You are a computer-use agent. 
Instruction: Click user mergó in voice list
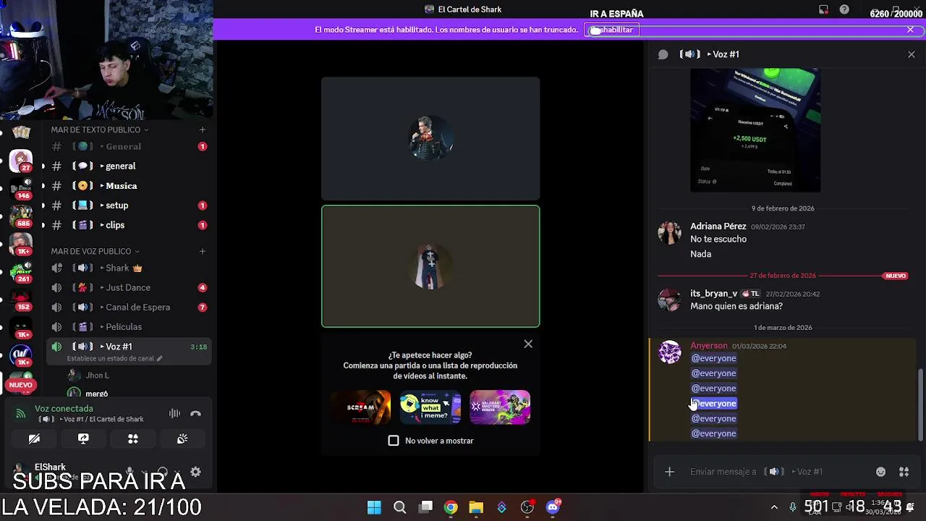96,393
